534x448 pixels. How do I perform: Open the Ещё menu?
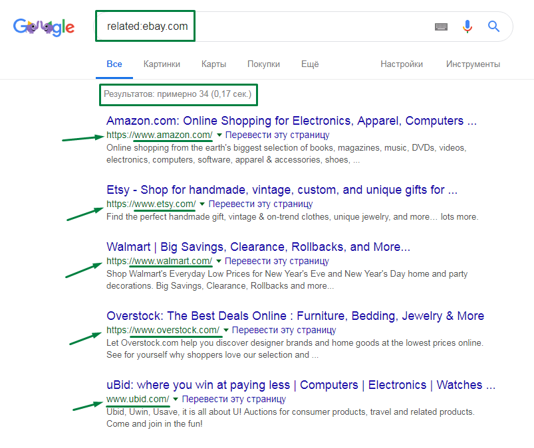pos(310,64)
